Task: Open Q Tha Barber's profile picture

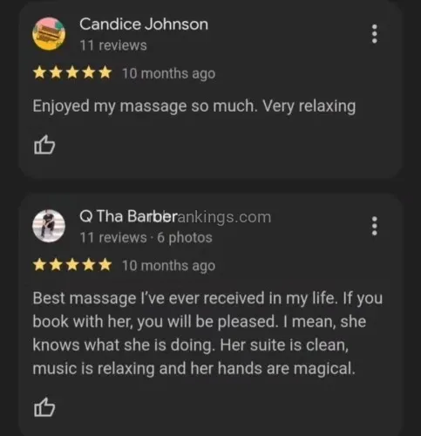Action: [49, 226]
